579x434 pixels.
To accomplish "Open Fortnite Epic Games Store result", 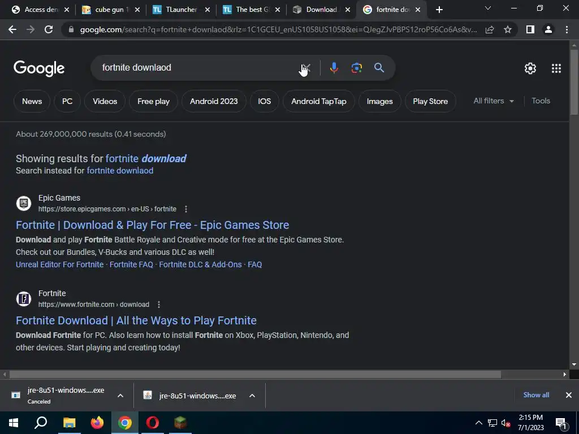I will (153, 225).
